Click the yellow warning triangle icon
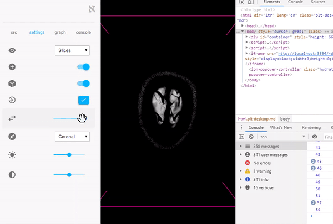Viewport: 333px width, 224px height. point(248,171)
